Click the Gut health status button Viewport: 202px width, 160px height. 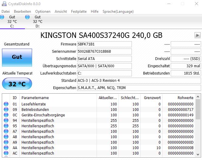point(17,58)
